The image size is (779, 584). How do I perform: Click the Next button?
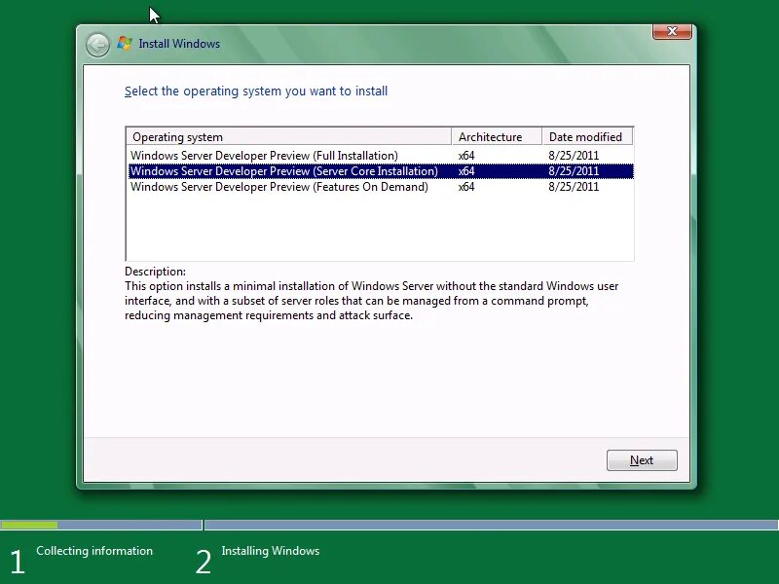point(642,460)
